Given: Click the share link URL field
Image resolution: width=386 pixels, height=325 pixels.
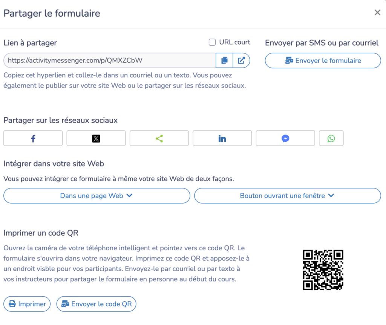Looking at the screenshot, I should tap(109, 60).
